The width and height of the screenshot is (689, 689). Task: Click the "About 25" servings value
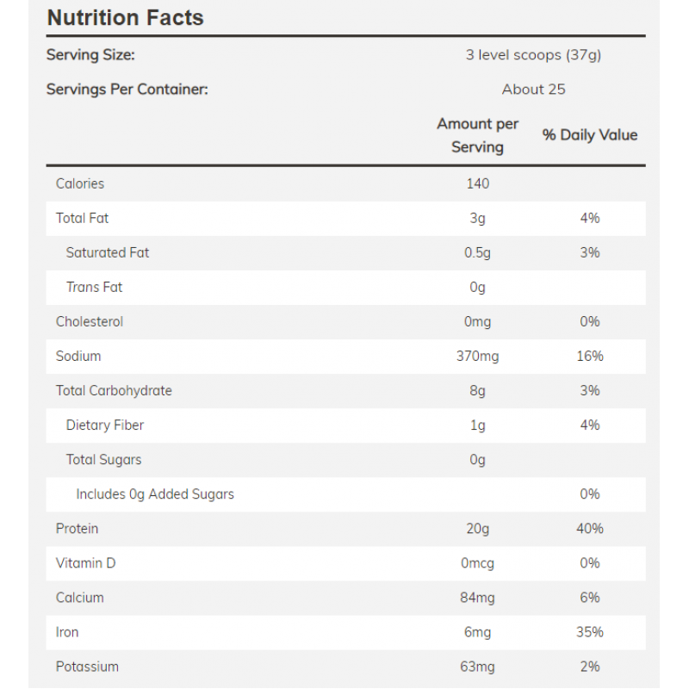tap(533, 90)
